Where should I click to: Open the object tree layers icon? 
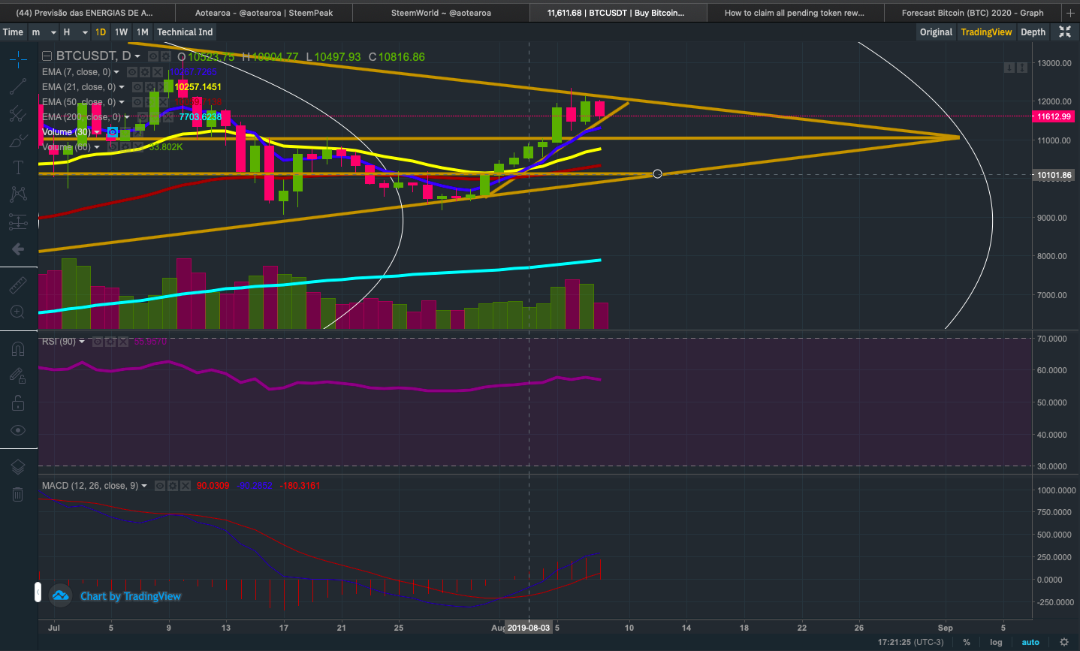18,466
